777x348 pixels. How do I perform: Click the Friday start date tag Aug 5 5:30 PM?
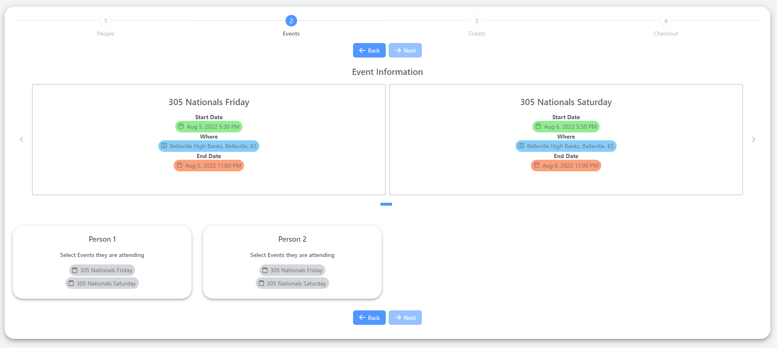(209, 127)
